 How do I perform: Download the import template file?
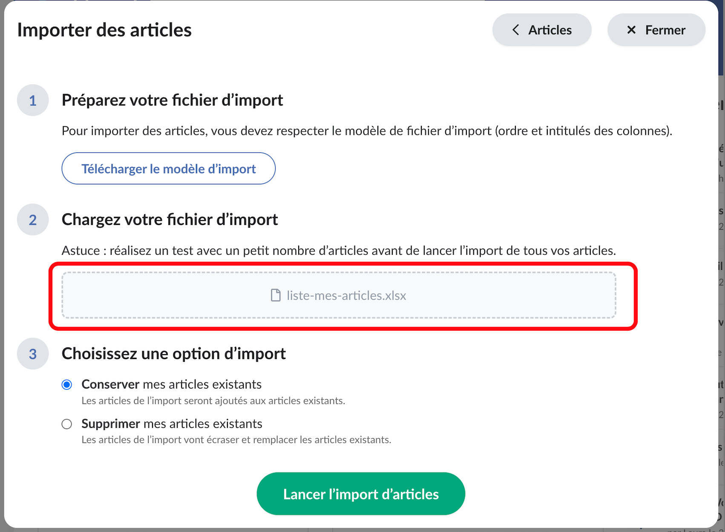169,169
